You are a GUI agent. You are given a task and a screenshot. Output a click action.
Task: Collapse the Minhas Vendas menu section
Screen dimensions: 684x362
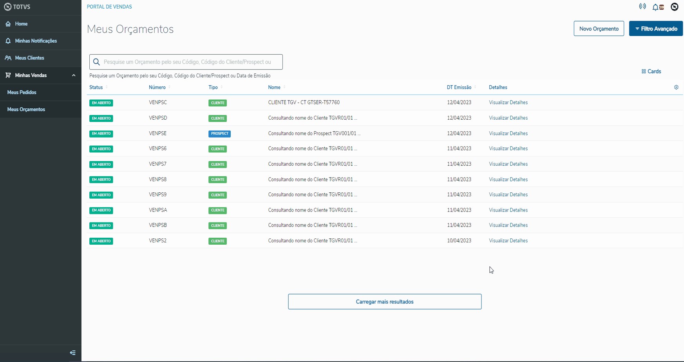(73, 75)
